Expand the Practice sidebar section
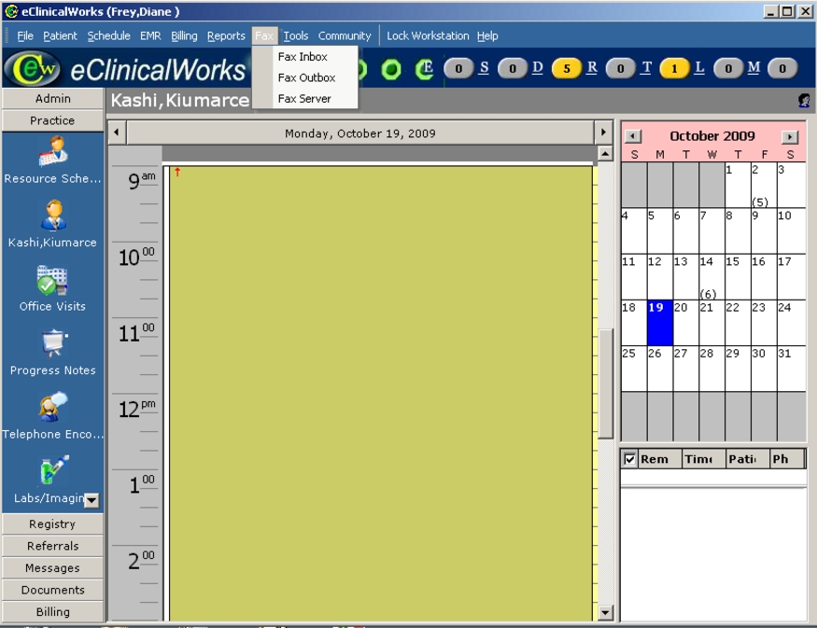817x628 pixels. click(x=52, y=120)
